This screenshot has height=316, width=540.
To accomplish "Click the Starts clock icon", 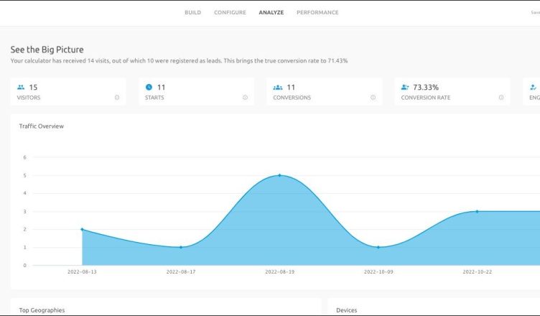I will pyautogui.click(x=149, y=88).
